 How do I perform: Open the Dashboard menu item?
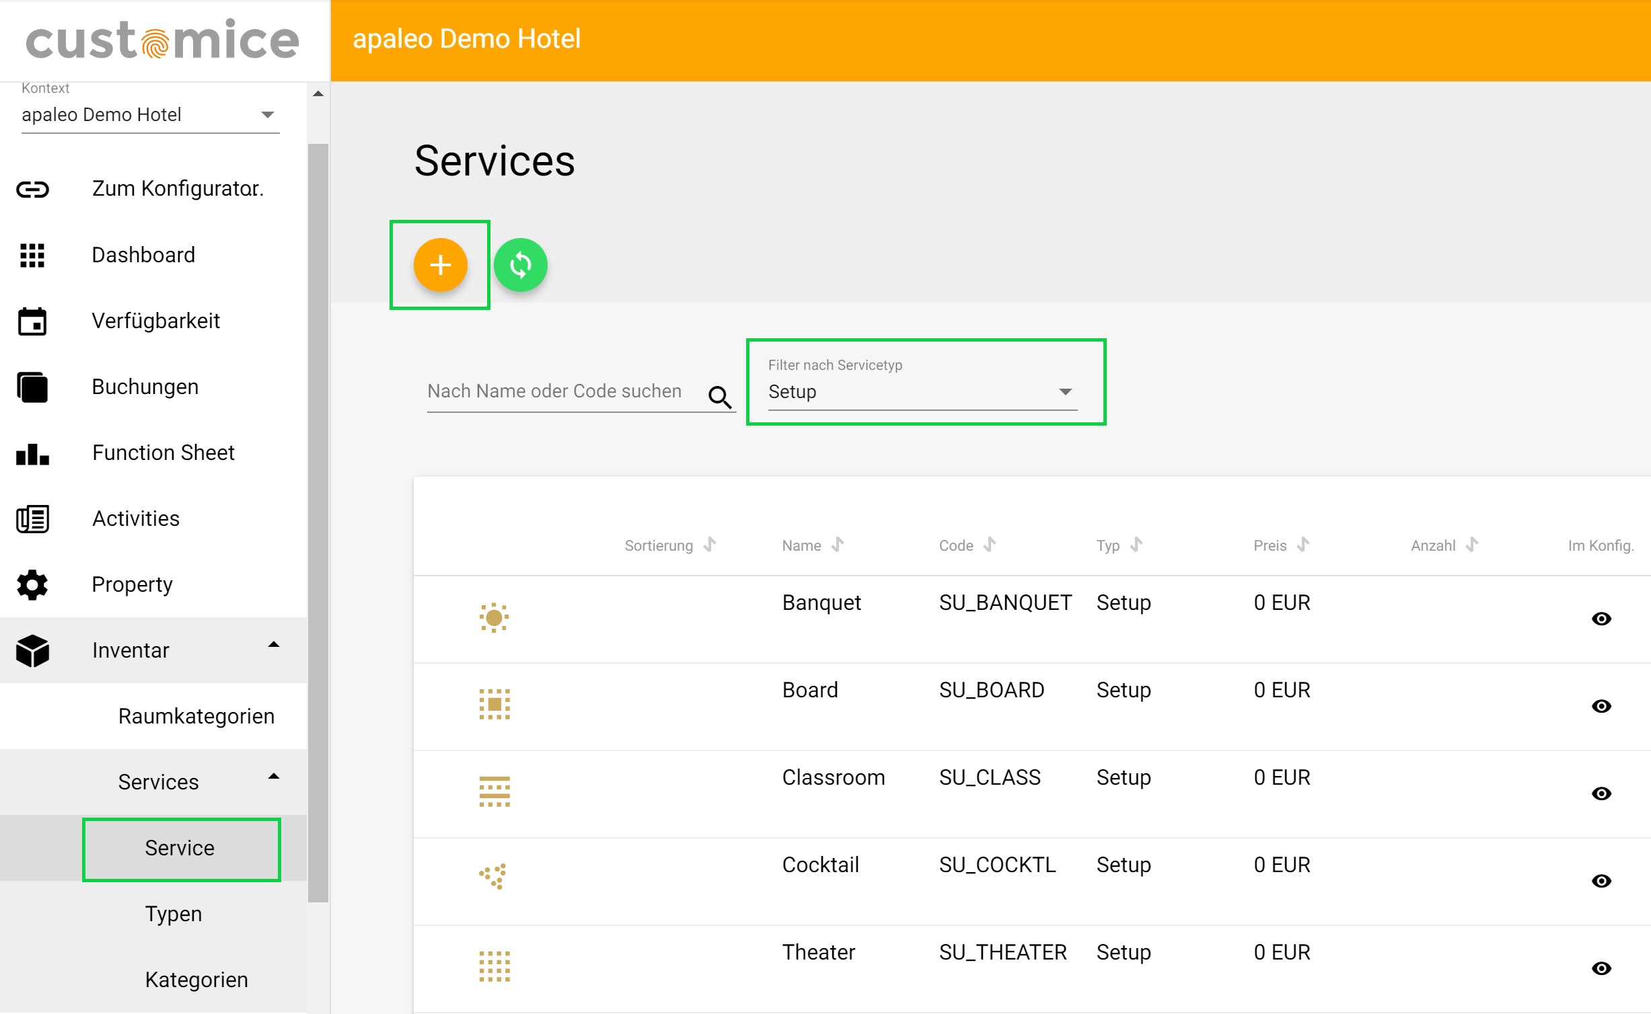pos(153,255)
